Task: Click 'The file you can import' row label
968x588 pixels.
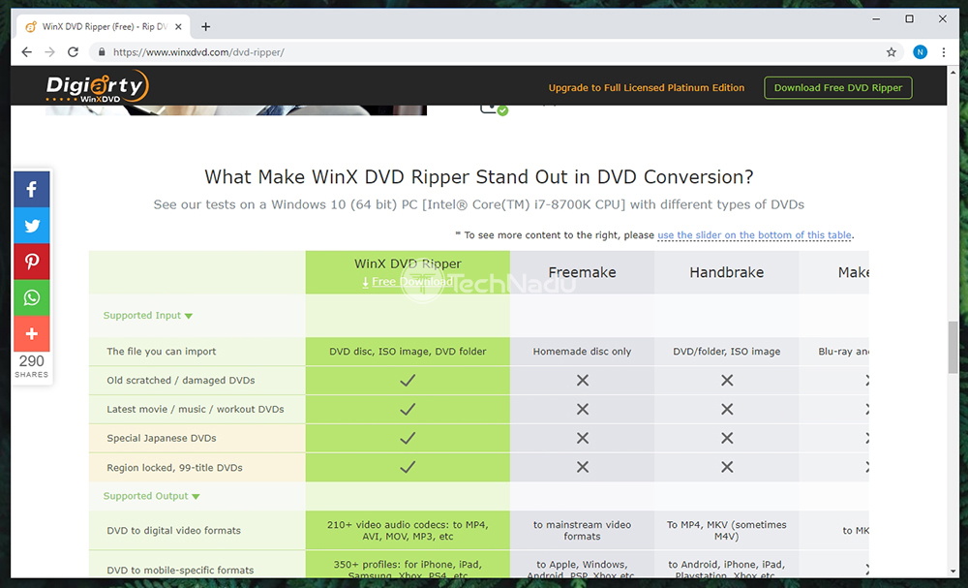Action: [161, 352]
